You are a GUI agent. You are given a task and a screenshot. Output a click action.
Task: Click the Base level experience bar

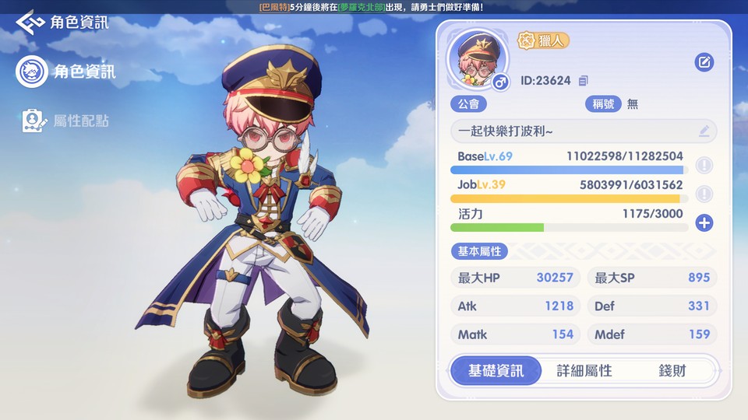tap(569, 170)
